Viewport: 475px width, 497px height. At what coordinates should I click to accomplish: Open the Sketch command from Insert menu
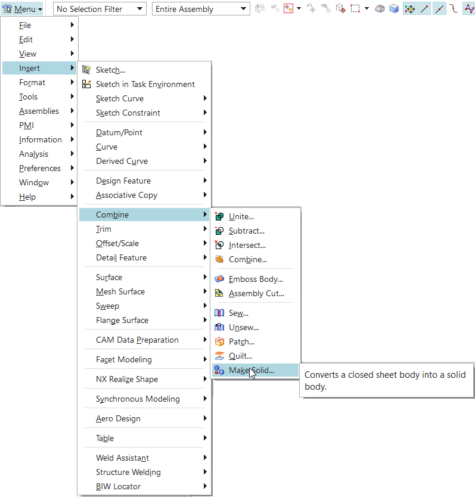110,70
